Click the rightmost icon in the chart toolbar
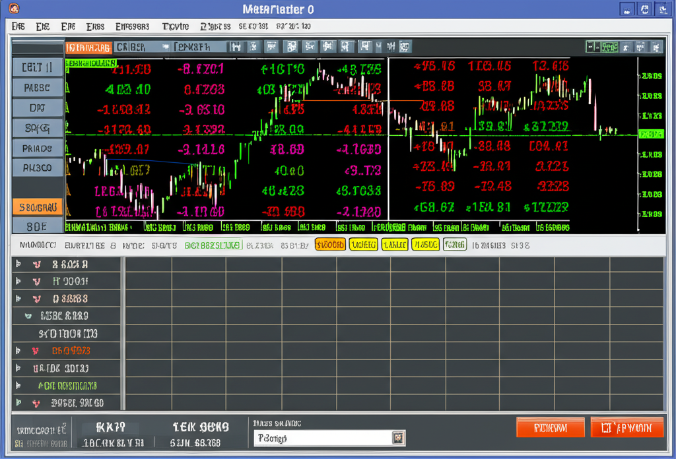Image resolution: width=676 pixels, height=459 pixels. point(656,47)
